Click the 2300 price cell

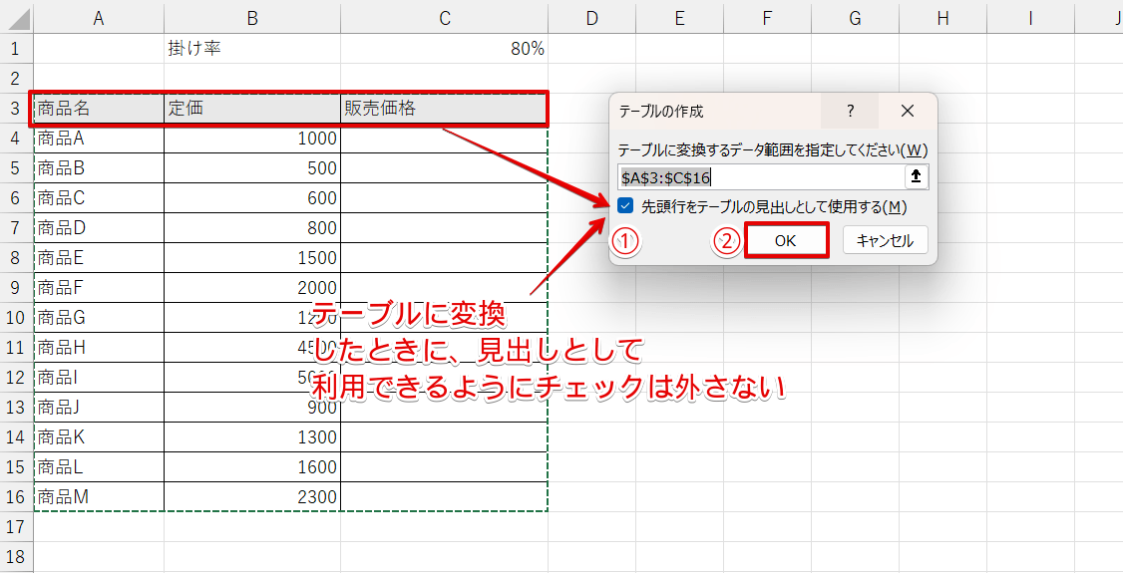[252, 496]
